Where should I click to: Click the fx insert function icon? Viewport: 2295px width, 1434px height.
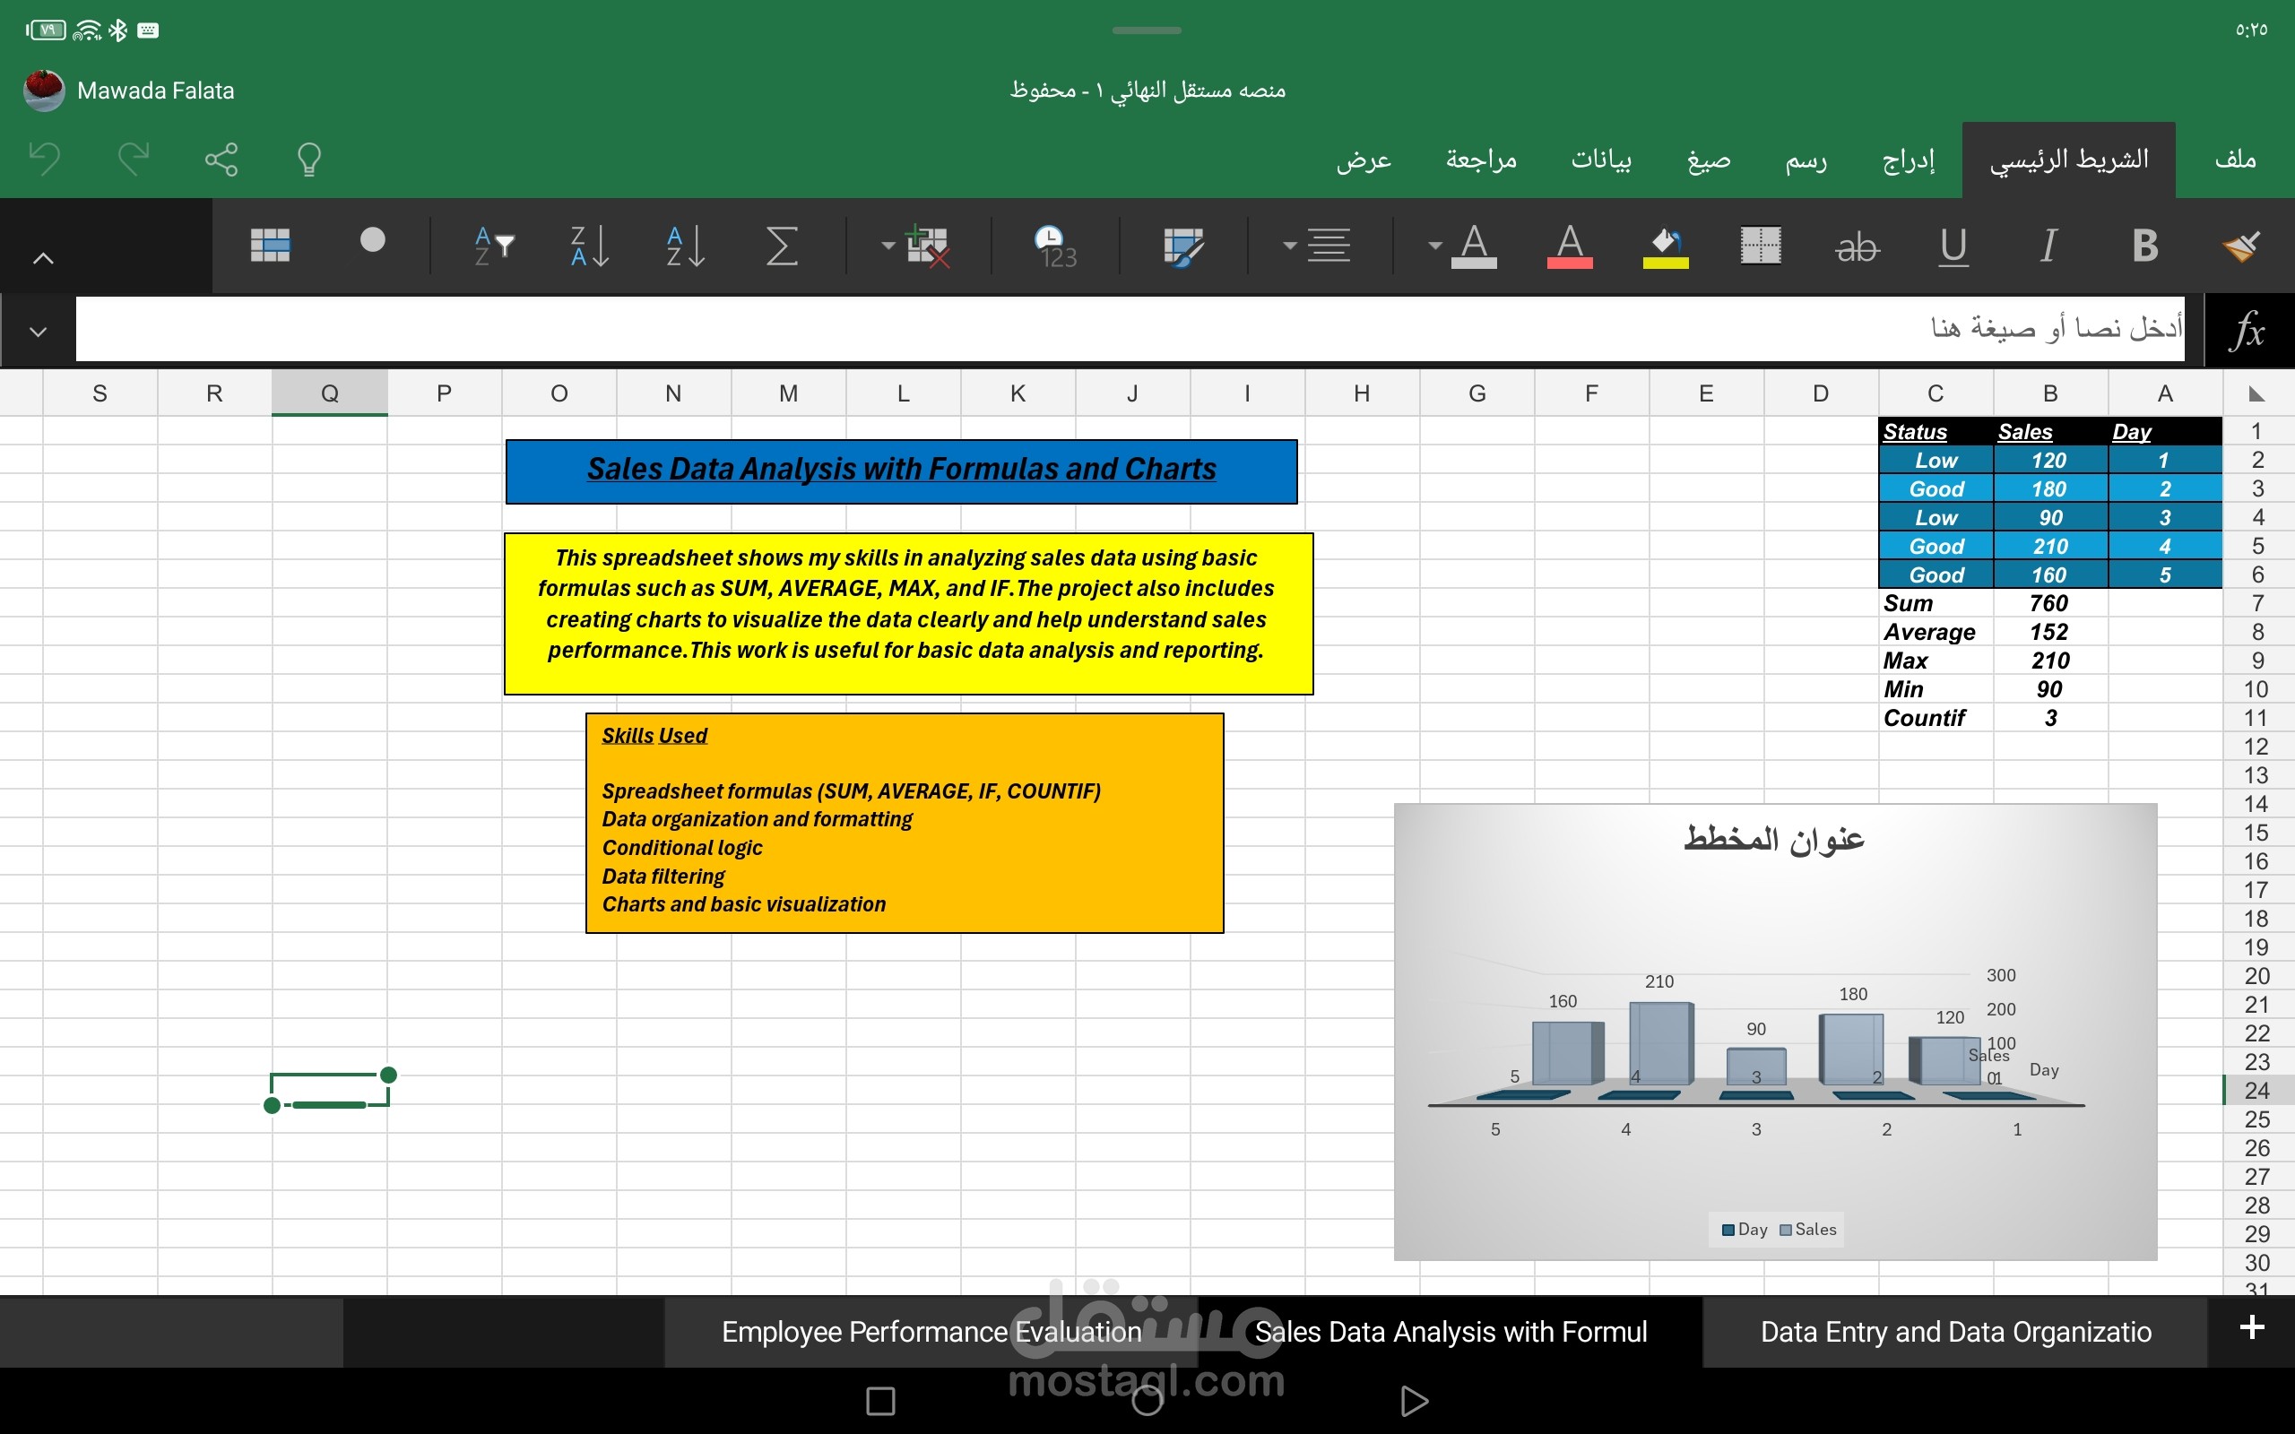2247,330
